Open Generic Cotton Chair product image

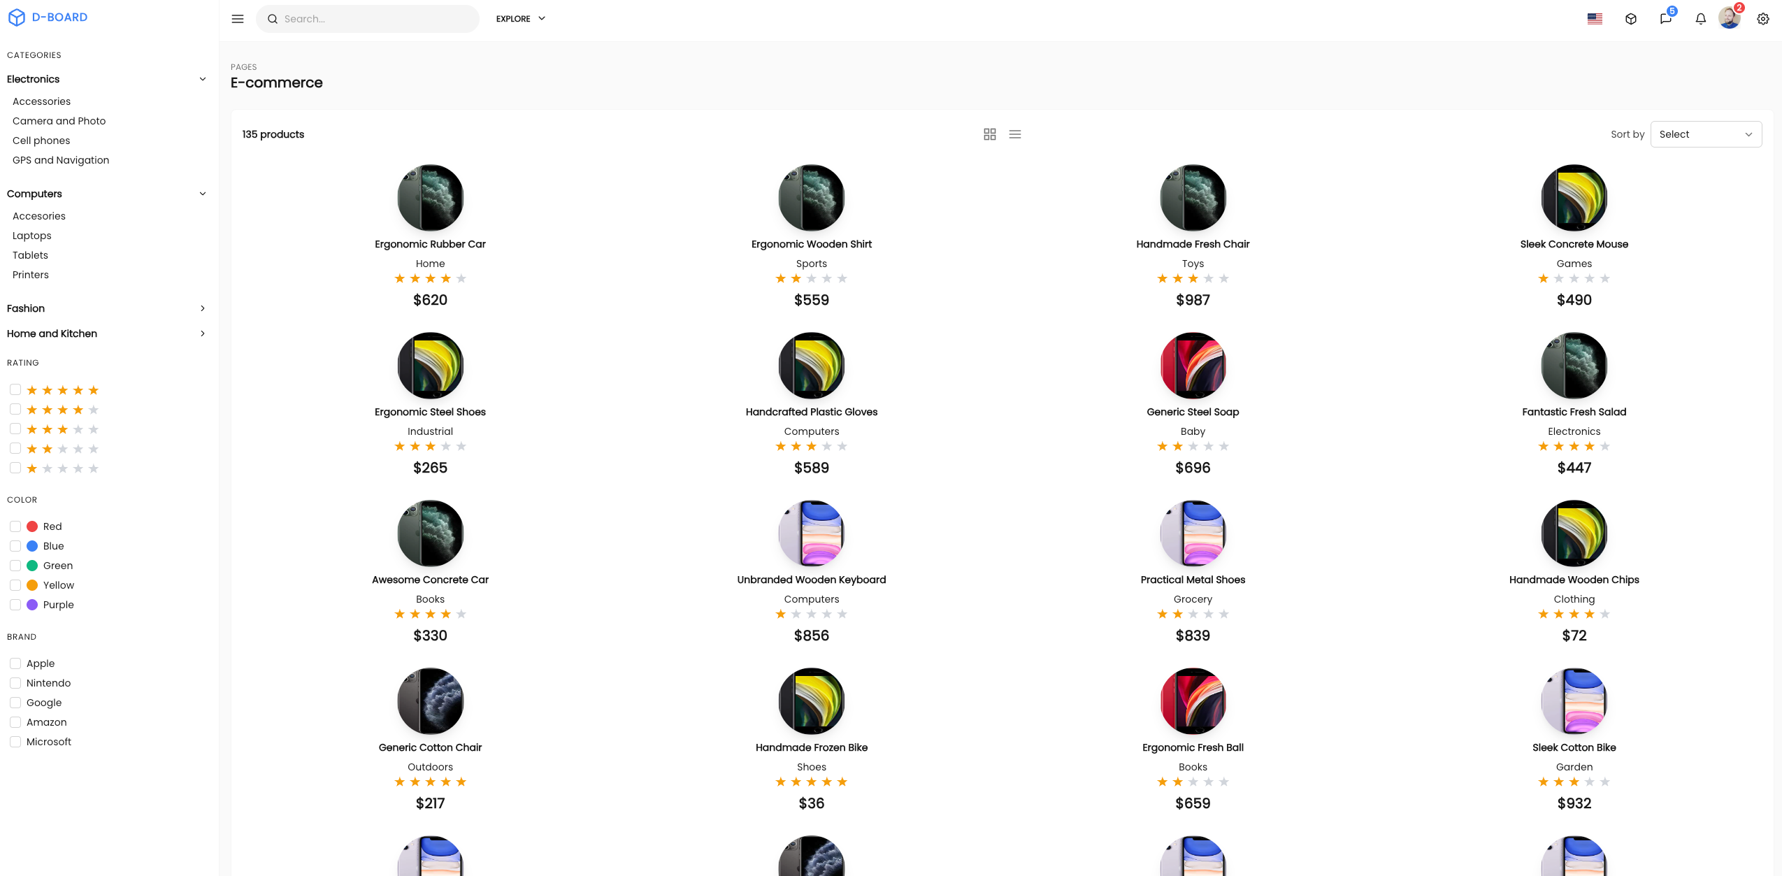pyautogui.click(x=431, y=701)
